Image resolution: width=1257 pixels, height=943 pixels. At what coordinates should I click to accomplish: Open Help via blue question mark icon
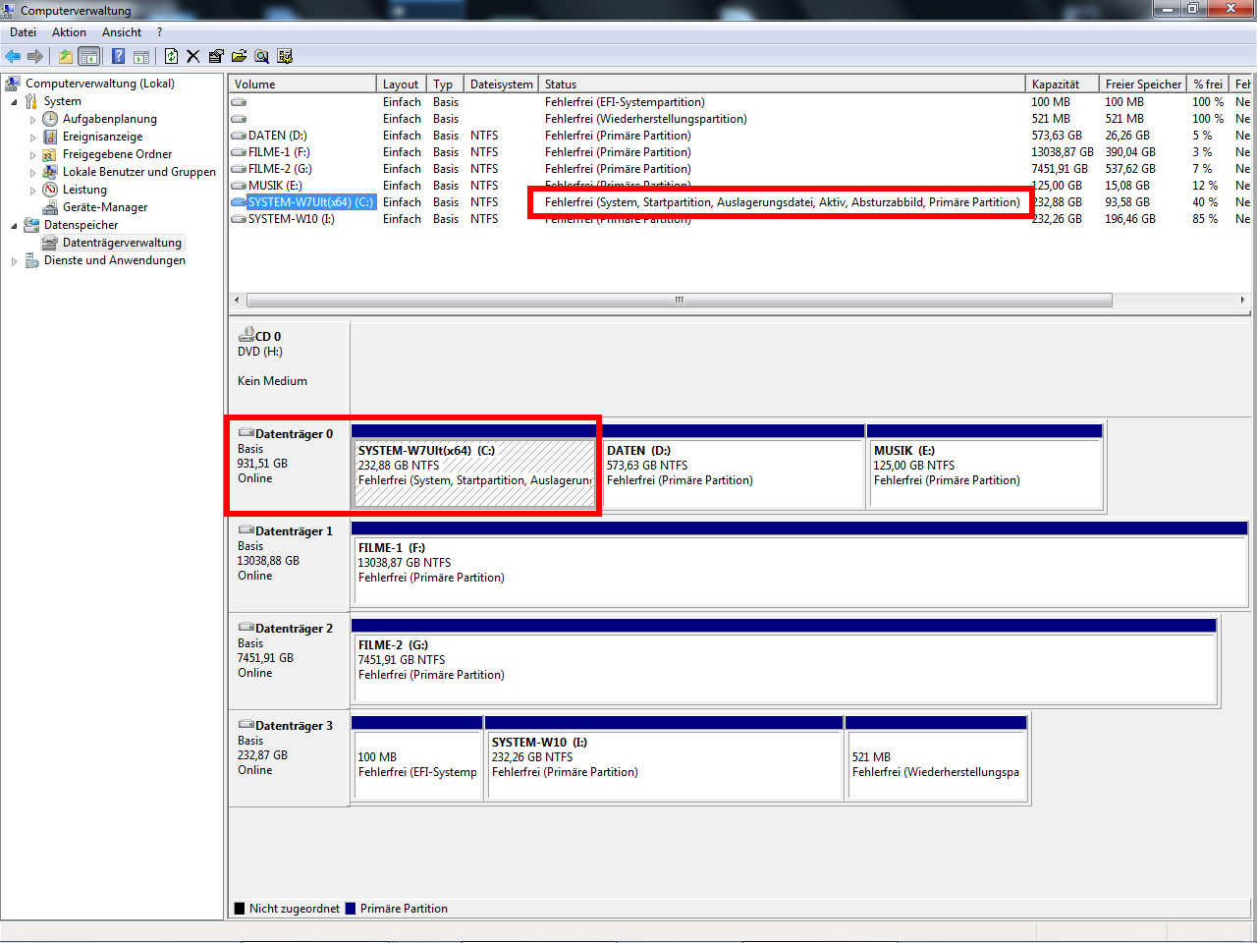[118, 56]
